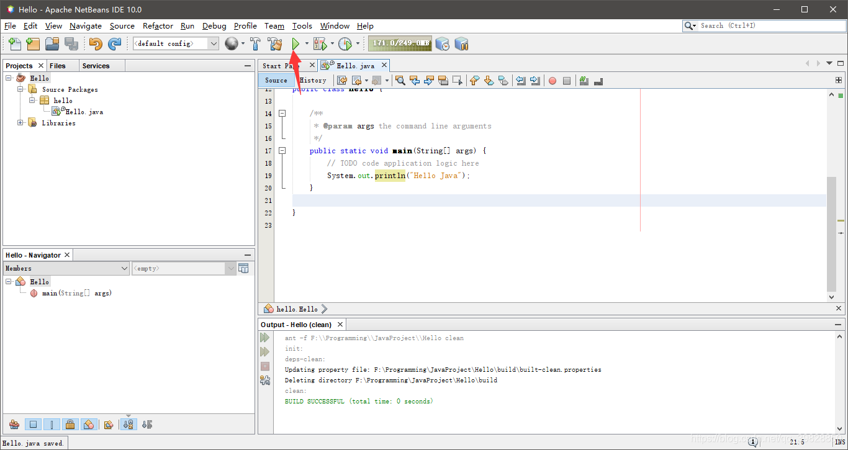Click the Debug Project toolbar icon

point(320,43)
